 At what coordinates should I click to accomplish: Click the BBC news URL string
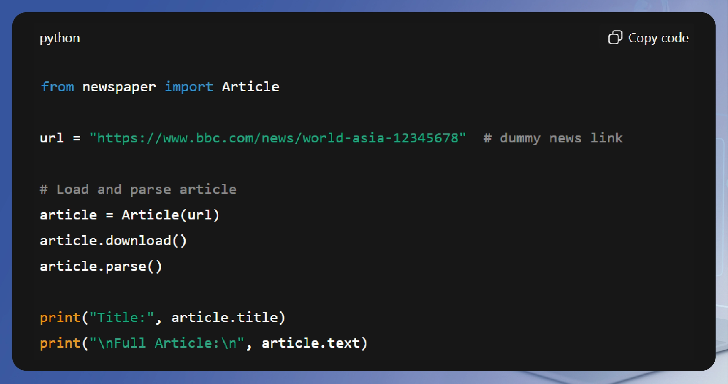pyautogui.click(x=278, y=138)
